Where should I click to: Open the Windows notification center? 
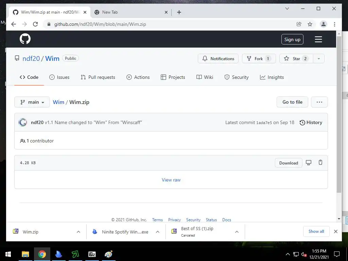click(x=337, y=254)
